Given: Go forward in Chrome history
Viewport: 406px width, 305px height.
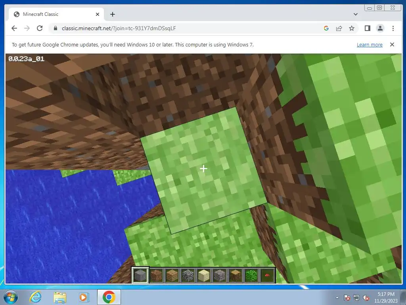Looking at the screenshot, I should [27, 28].
